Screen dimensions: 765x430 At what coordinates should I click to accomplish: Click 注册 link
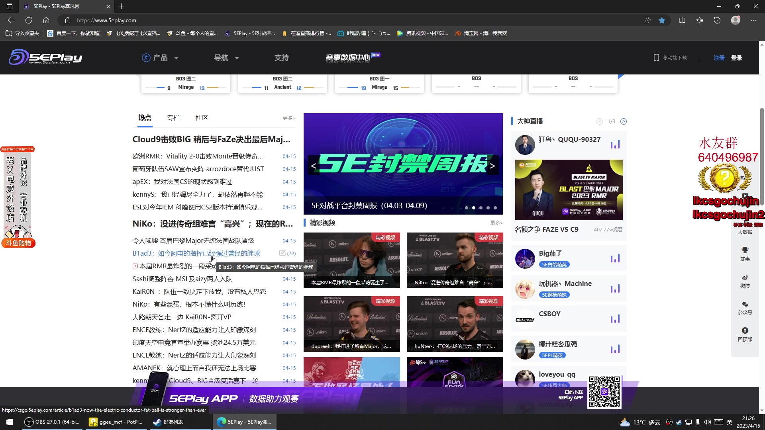coord(719,58)
